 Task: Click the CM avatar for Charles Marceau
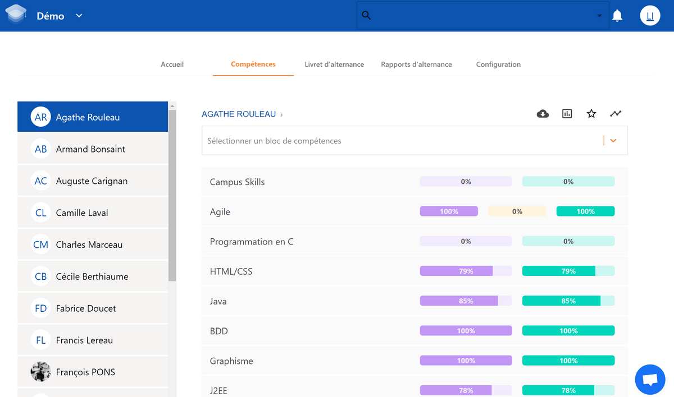(40, 245)
